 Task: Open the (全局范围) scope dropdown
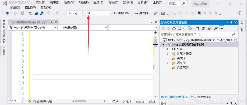tap(106, 28)
